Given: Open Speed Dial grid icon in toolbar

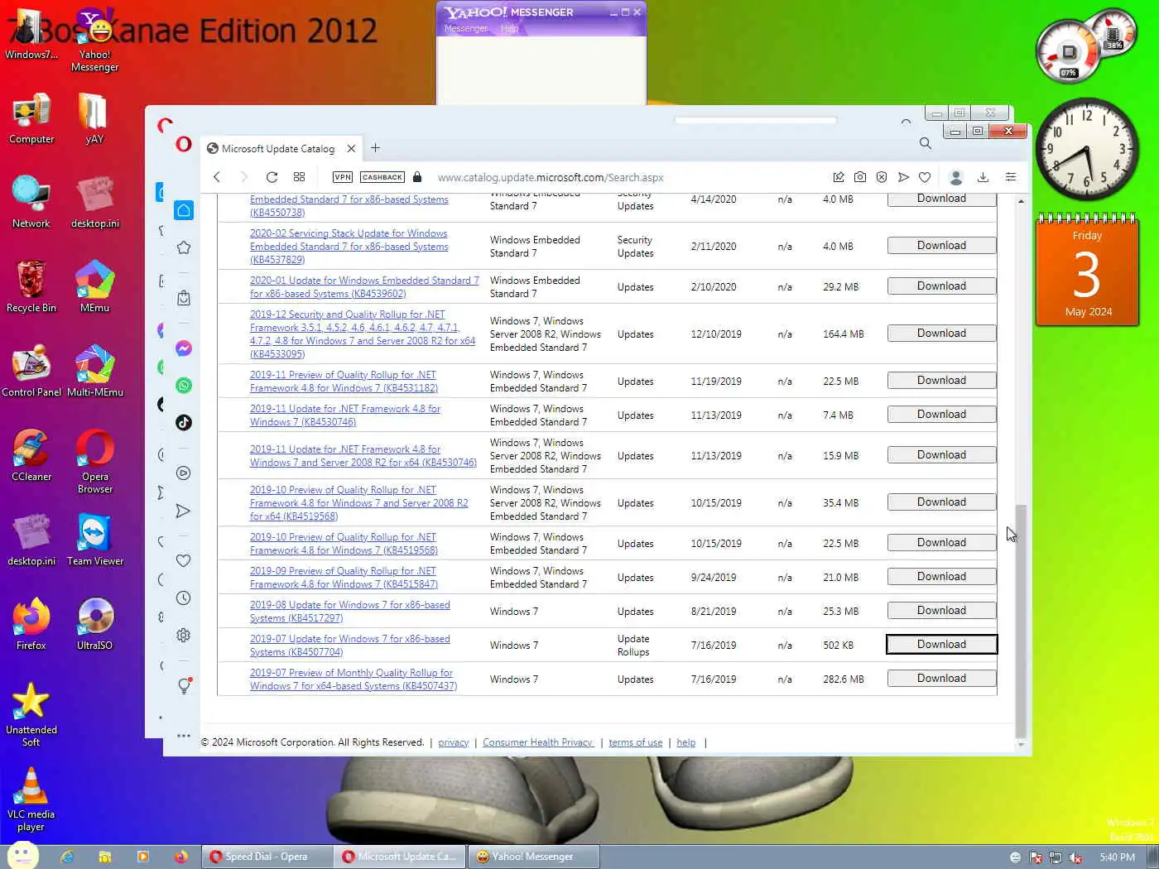Looking at the screenshot, I should click(x=299, y=177).
